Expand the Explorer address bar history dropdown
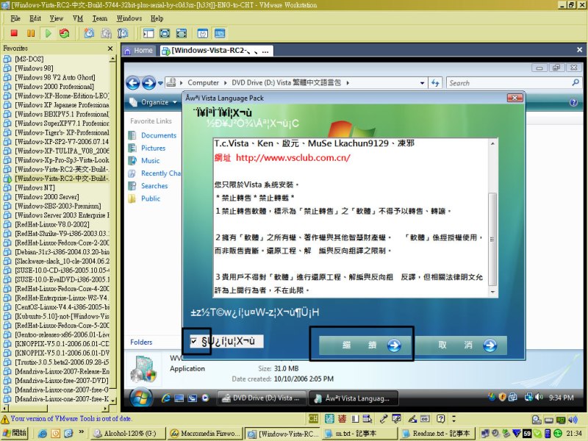Image resolution: width=588 pixels, height=441 pixels. [422, 83]
